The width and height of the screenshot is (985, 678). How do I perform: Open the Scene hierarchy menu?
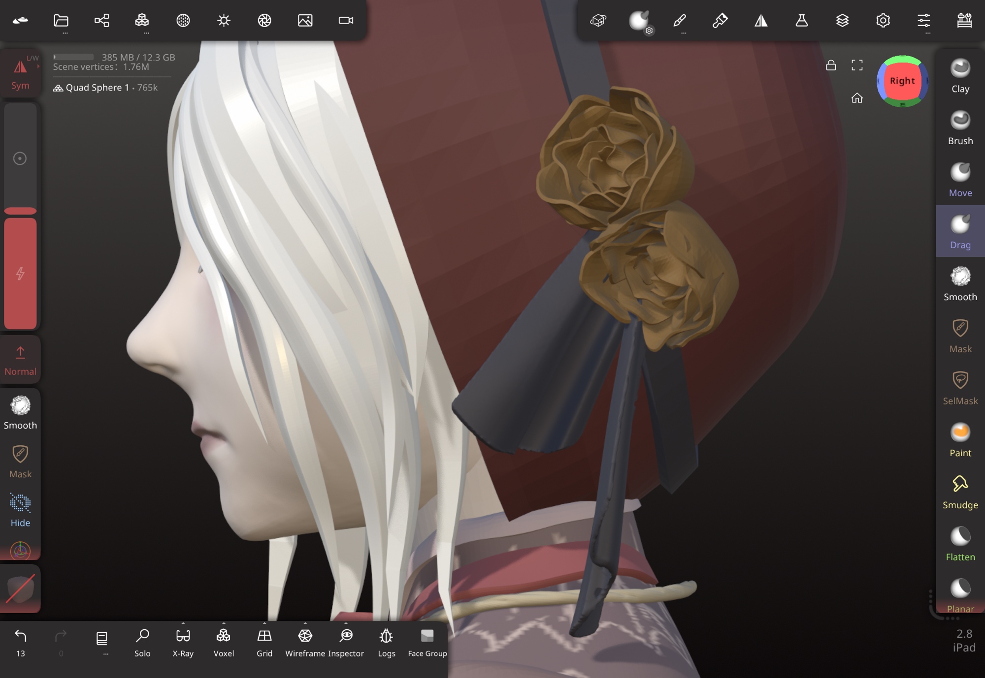(101, 20)
